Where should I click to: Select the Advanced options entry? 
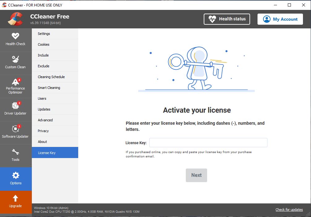point(45,120)
